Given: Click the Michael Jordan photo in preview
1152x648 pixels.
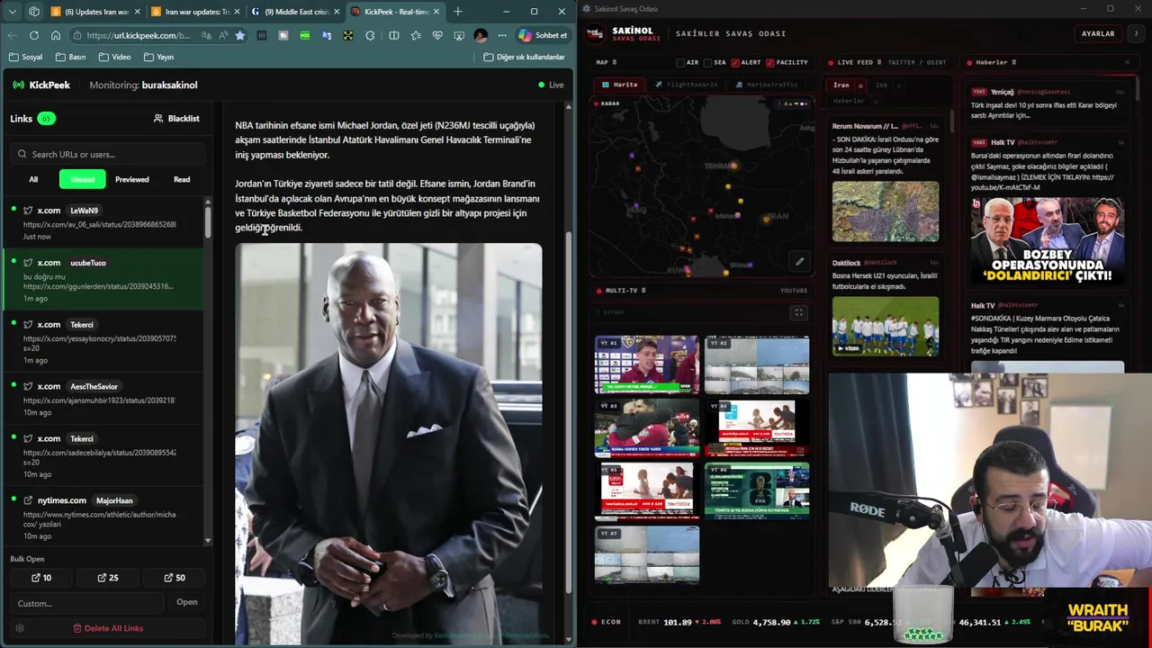Looking at the screenshot, I should [x=389, y=444].
